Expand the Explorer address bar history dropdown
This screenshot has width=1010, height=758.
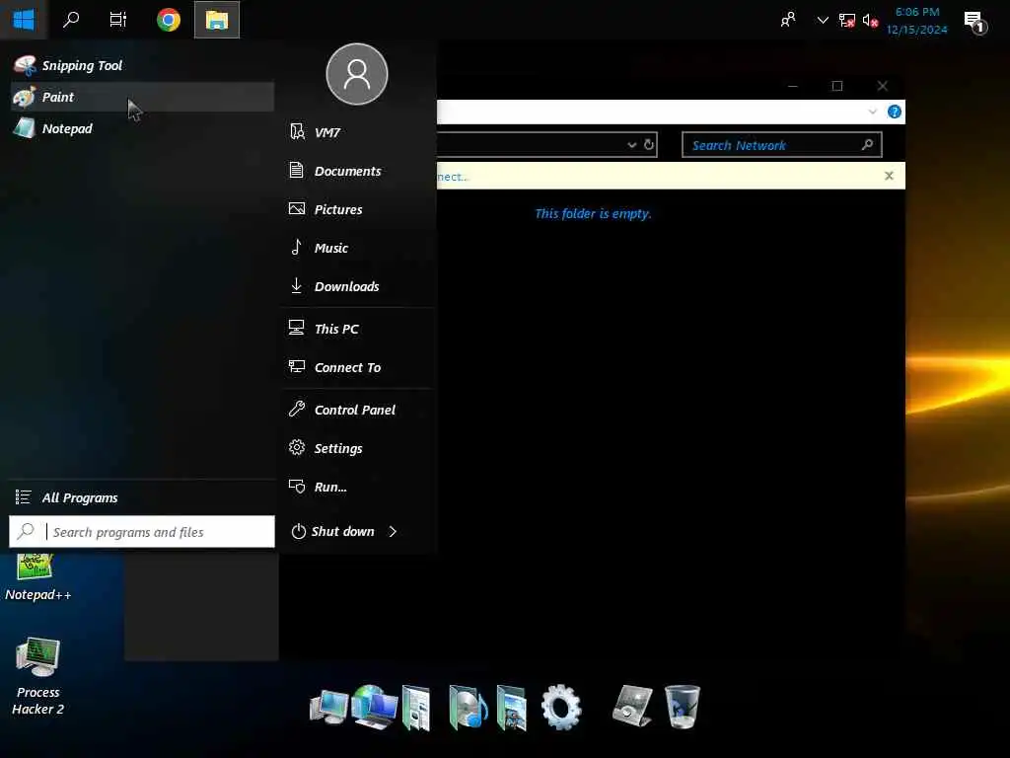pyautogui.click(x=632, y=145)
